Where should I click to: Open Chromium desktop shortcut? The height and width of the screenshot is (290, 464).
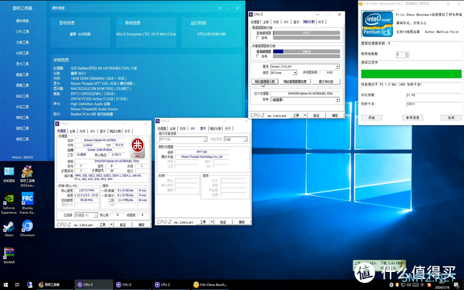(27, 228)
